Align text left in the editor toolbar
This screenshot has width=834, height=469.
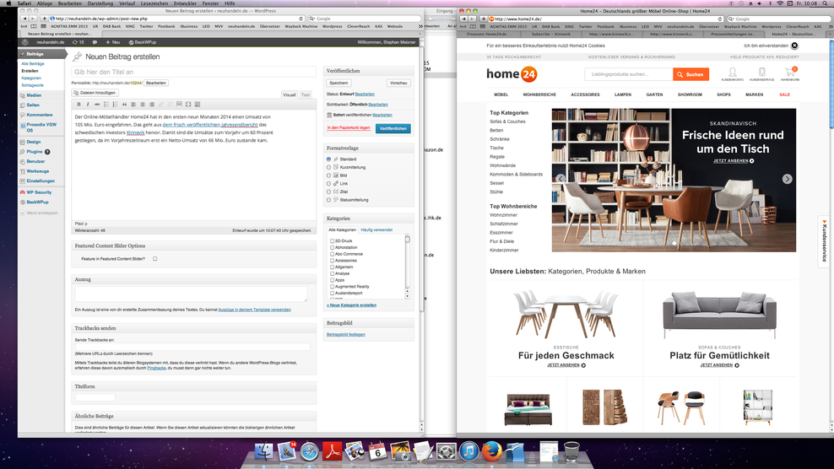(x=133, y=105)
